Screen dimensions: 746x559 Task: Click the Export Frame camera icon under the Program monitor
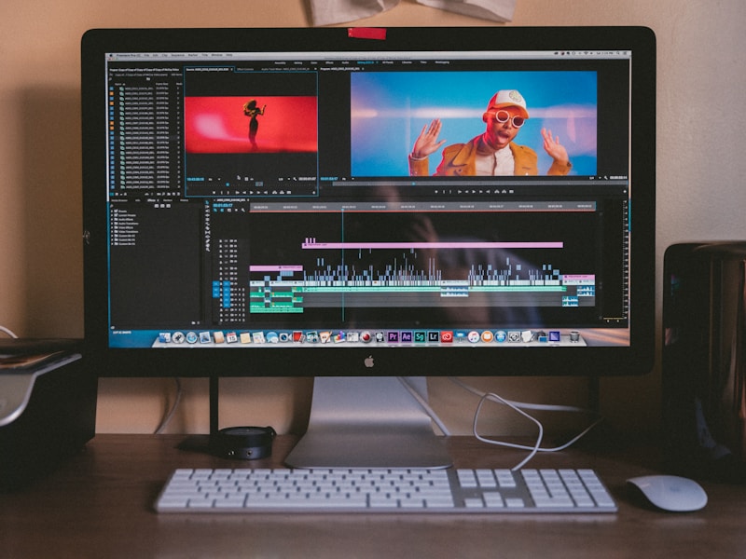[503, 193]
